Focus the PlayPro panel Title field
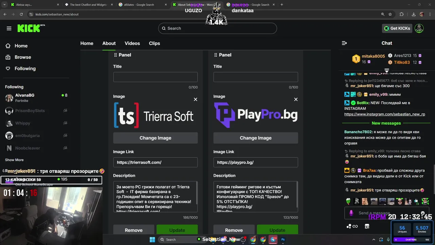This screenshot has width=435, height=245. click(x=256, y=77)
